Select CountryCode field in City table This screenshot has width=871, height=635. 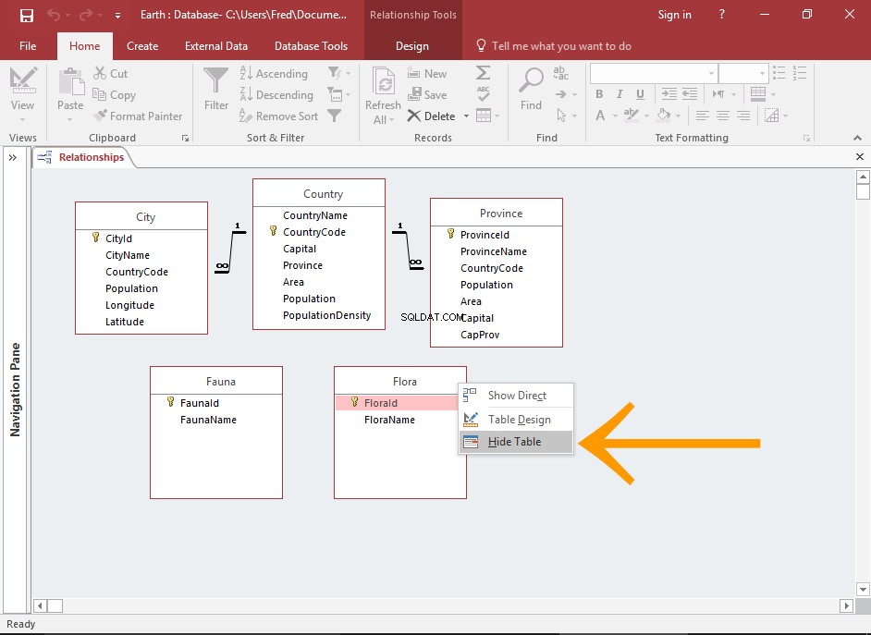tap(137, 272)
